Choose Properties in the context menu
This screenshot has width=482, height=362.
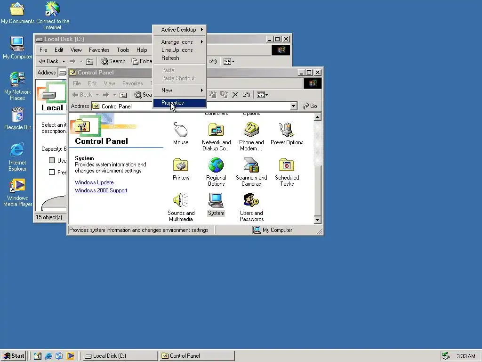point(179,103)
